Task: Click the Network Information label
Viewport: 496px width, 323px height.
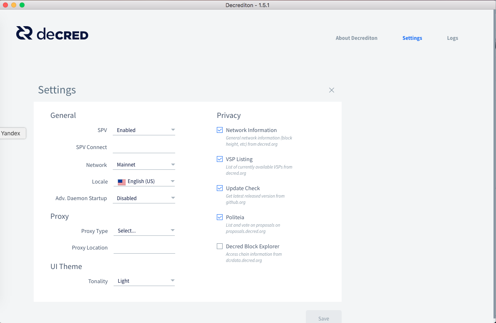Action: pos(251,130)
